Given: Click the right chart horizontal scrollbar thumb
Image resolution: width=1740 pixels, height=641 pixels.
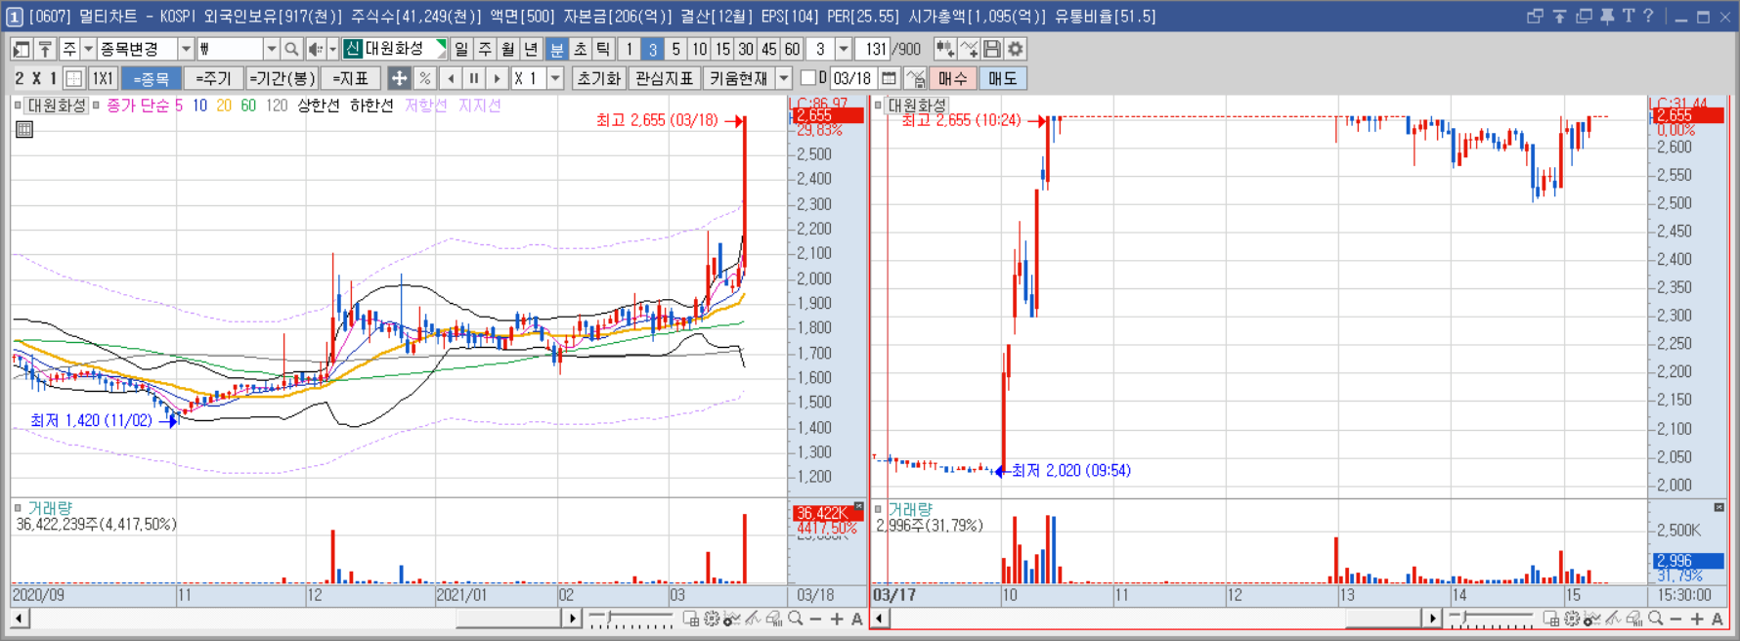Looking at the screenshot, I should [x=1383, y=619].
